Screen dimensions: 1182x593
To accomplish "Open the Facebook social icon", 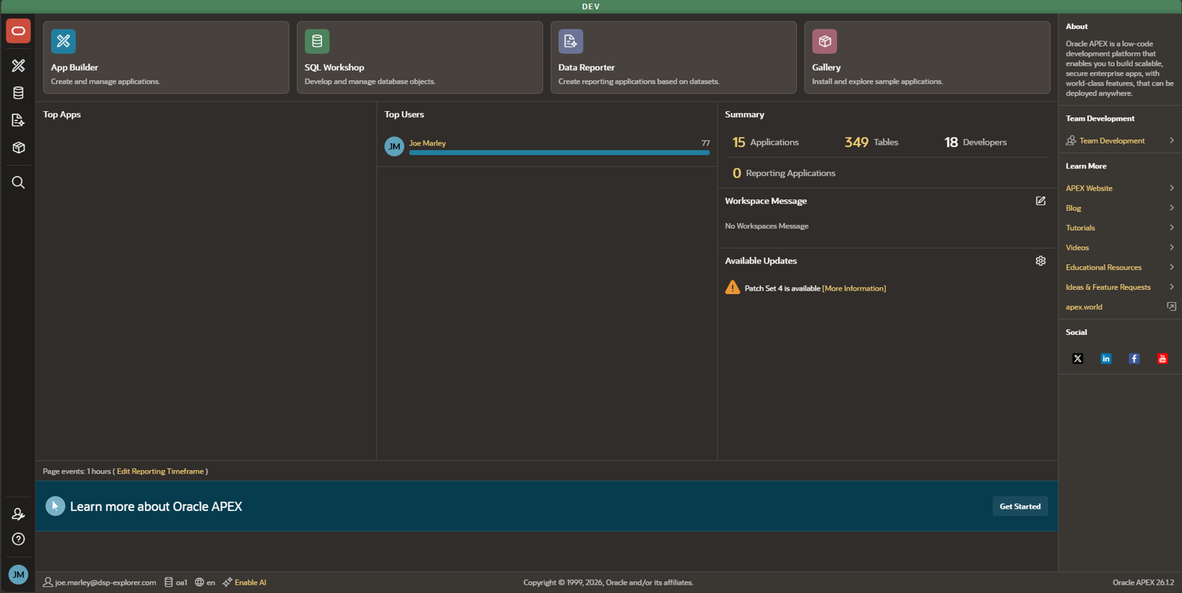I will point(1134,359).
